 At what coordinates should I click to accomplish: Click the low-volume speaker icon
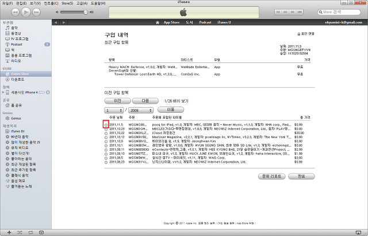(x=57, y=12)
